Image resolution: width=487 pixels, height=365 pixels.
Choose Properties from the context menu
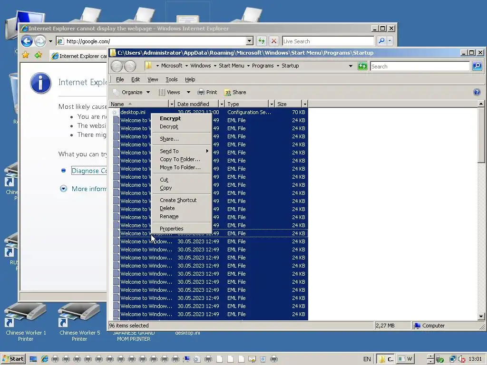point(182,229)
